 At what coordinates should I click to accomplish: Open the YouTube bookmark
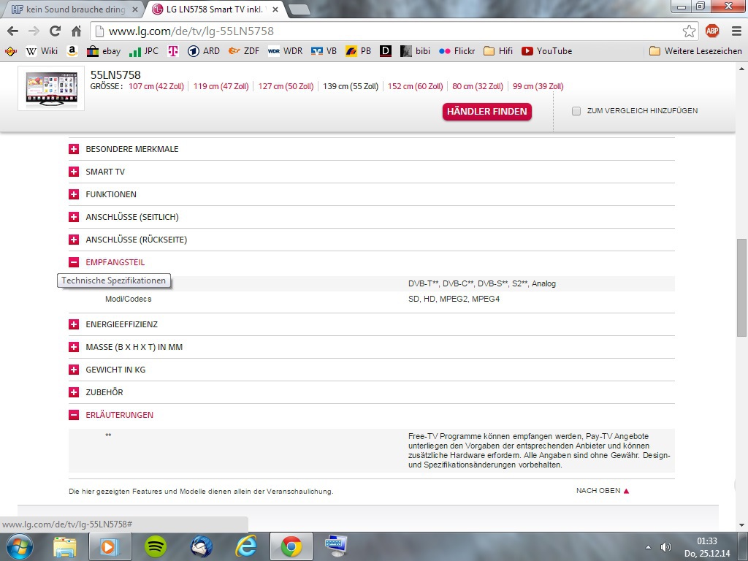tap(546, 51)
